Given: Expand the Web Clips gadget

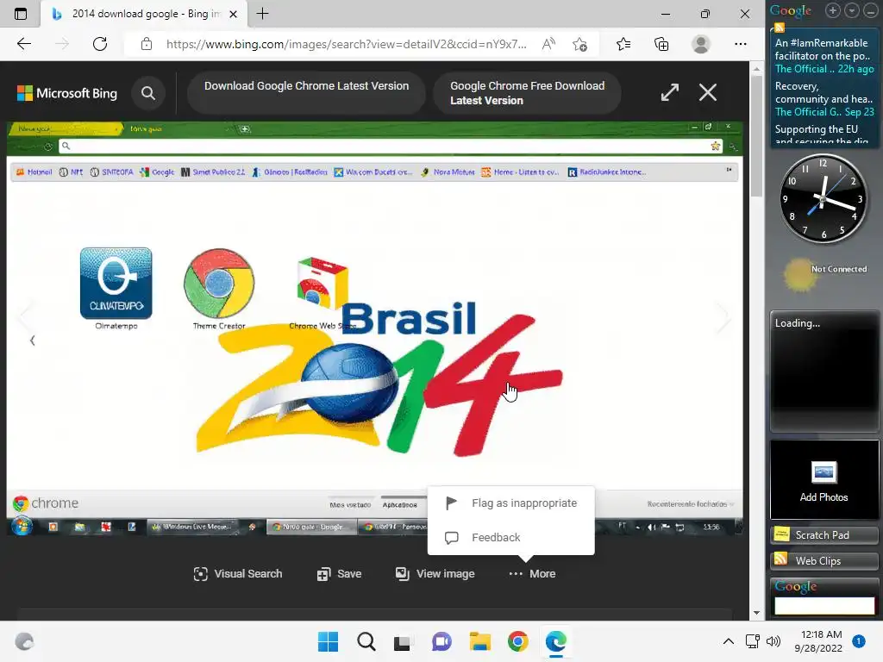Looking at the screenshot, I should click(824, 560).
